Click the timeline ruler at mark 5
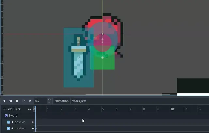This screenshot has width=209, height=133. tap(103, 109)
